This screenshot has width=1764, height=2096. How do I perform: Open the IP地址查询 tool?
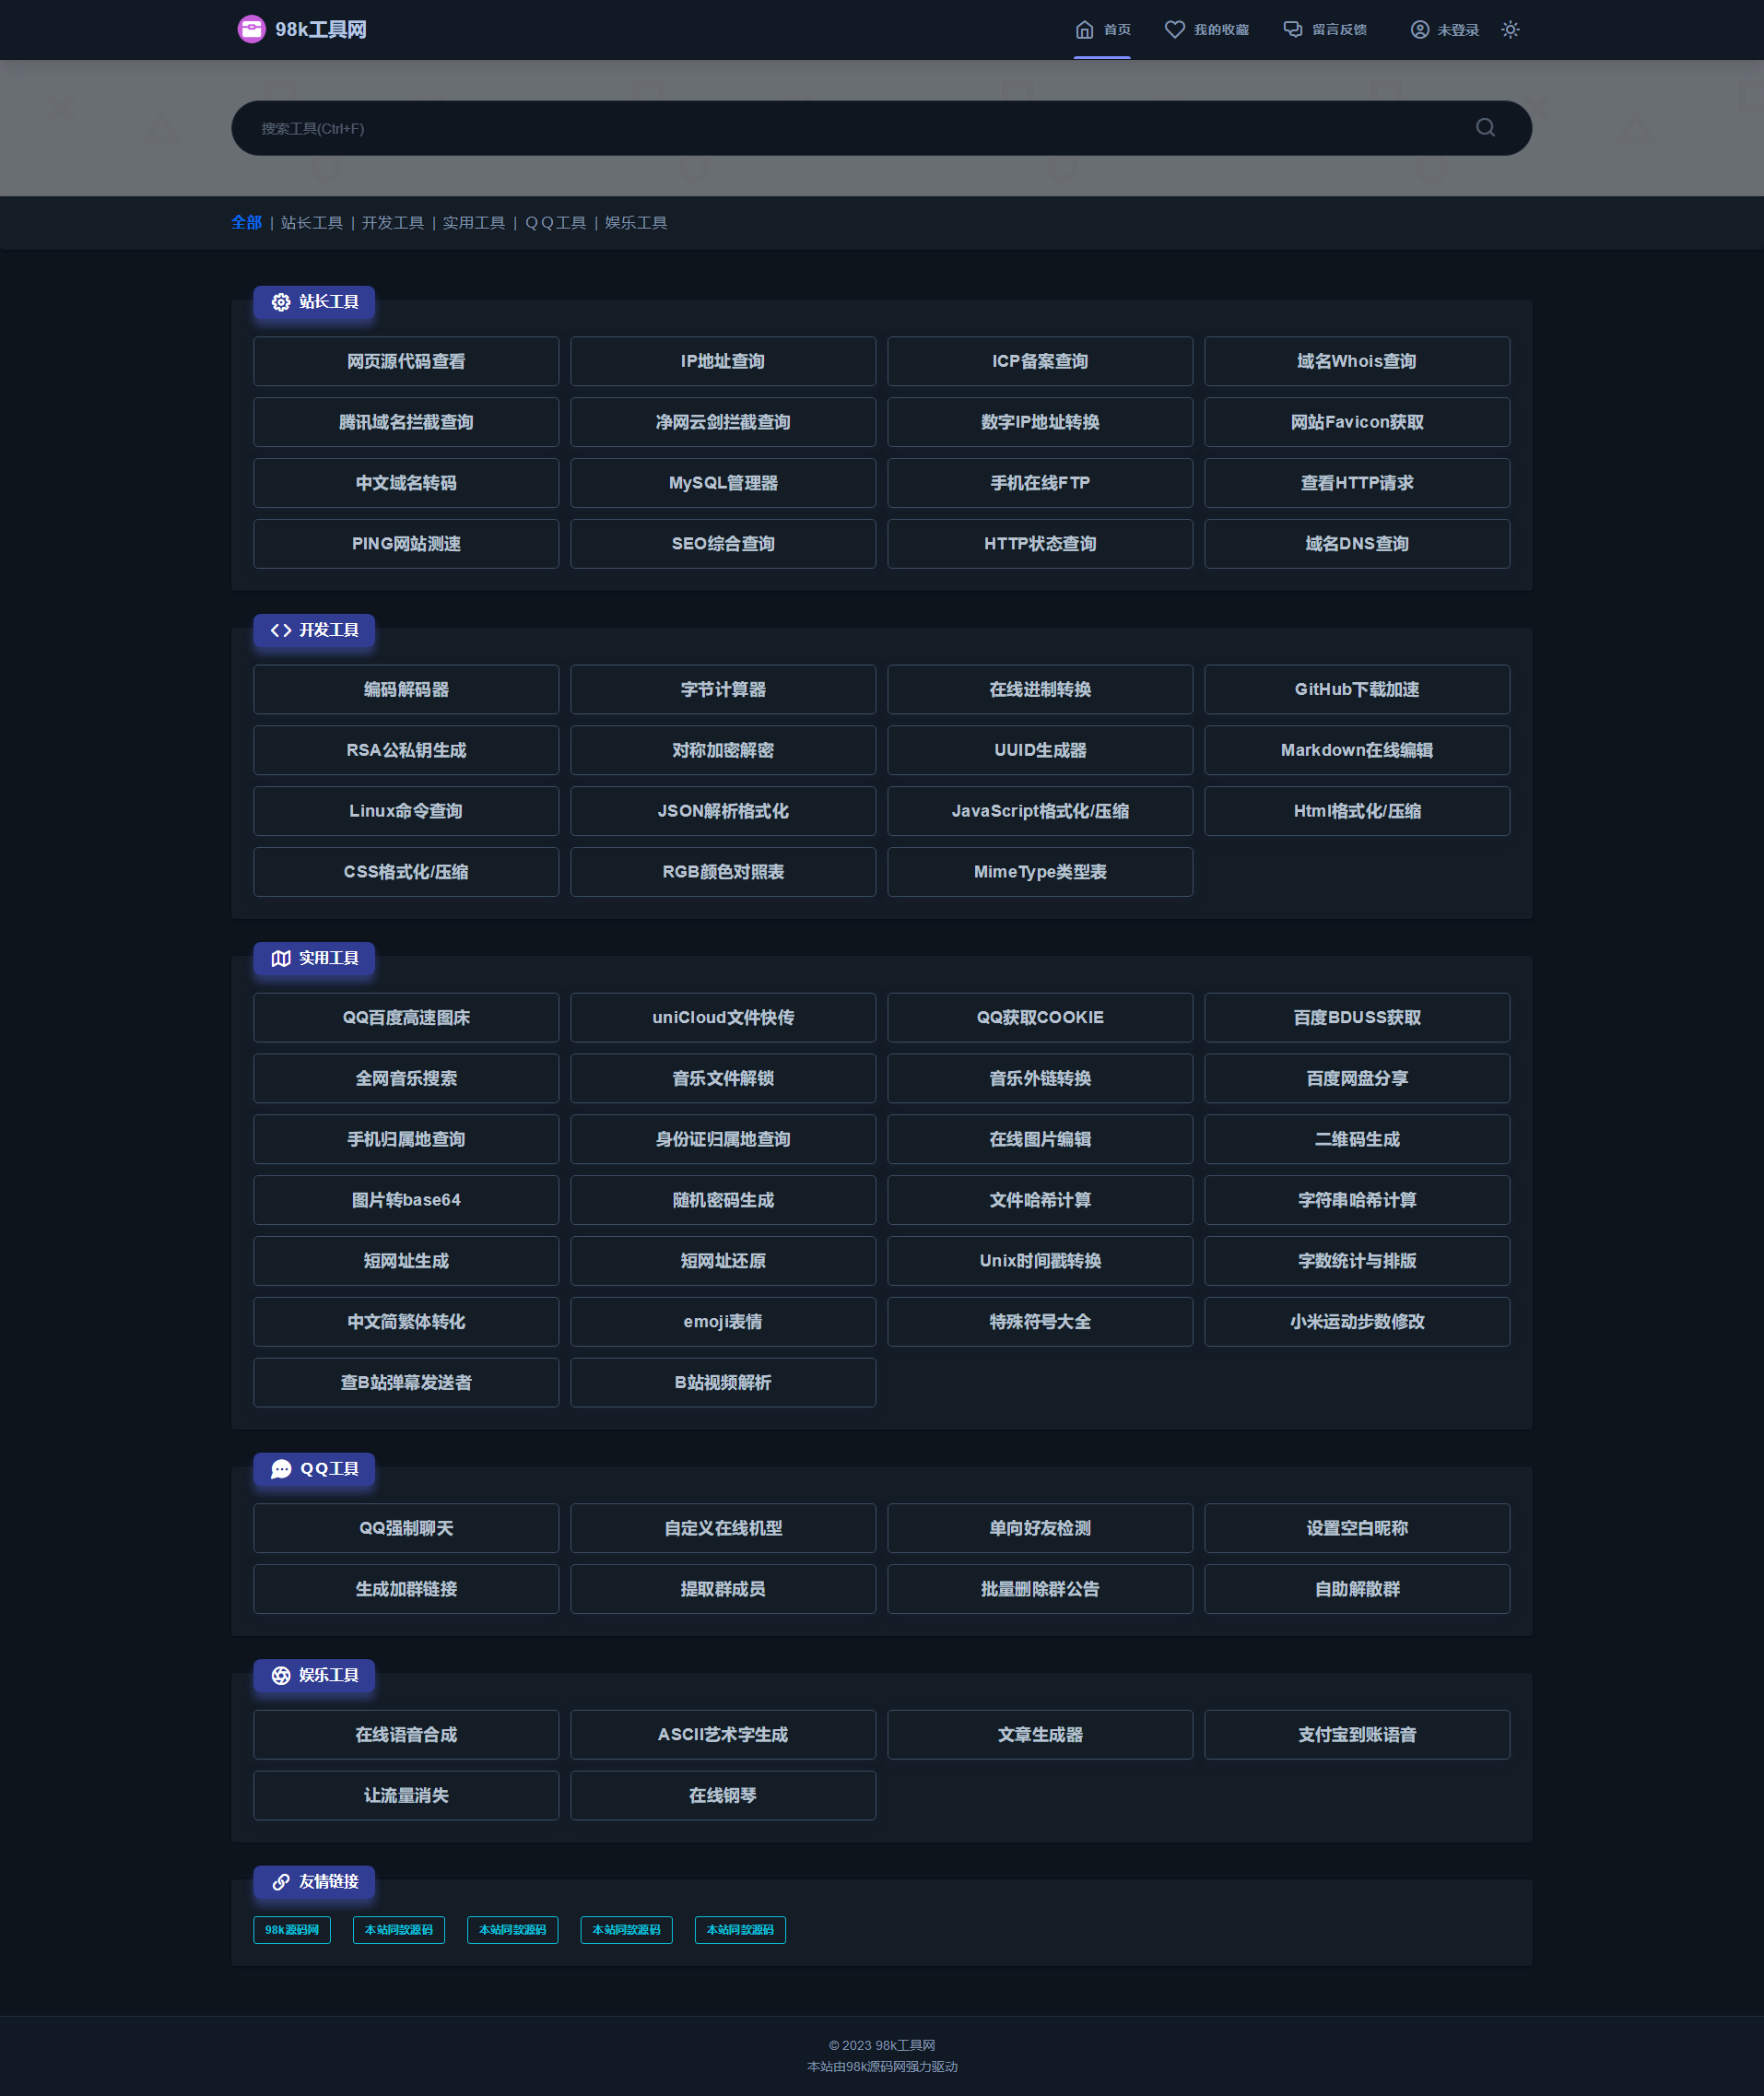[x=723, y=361]
